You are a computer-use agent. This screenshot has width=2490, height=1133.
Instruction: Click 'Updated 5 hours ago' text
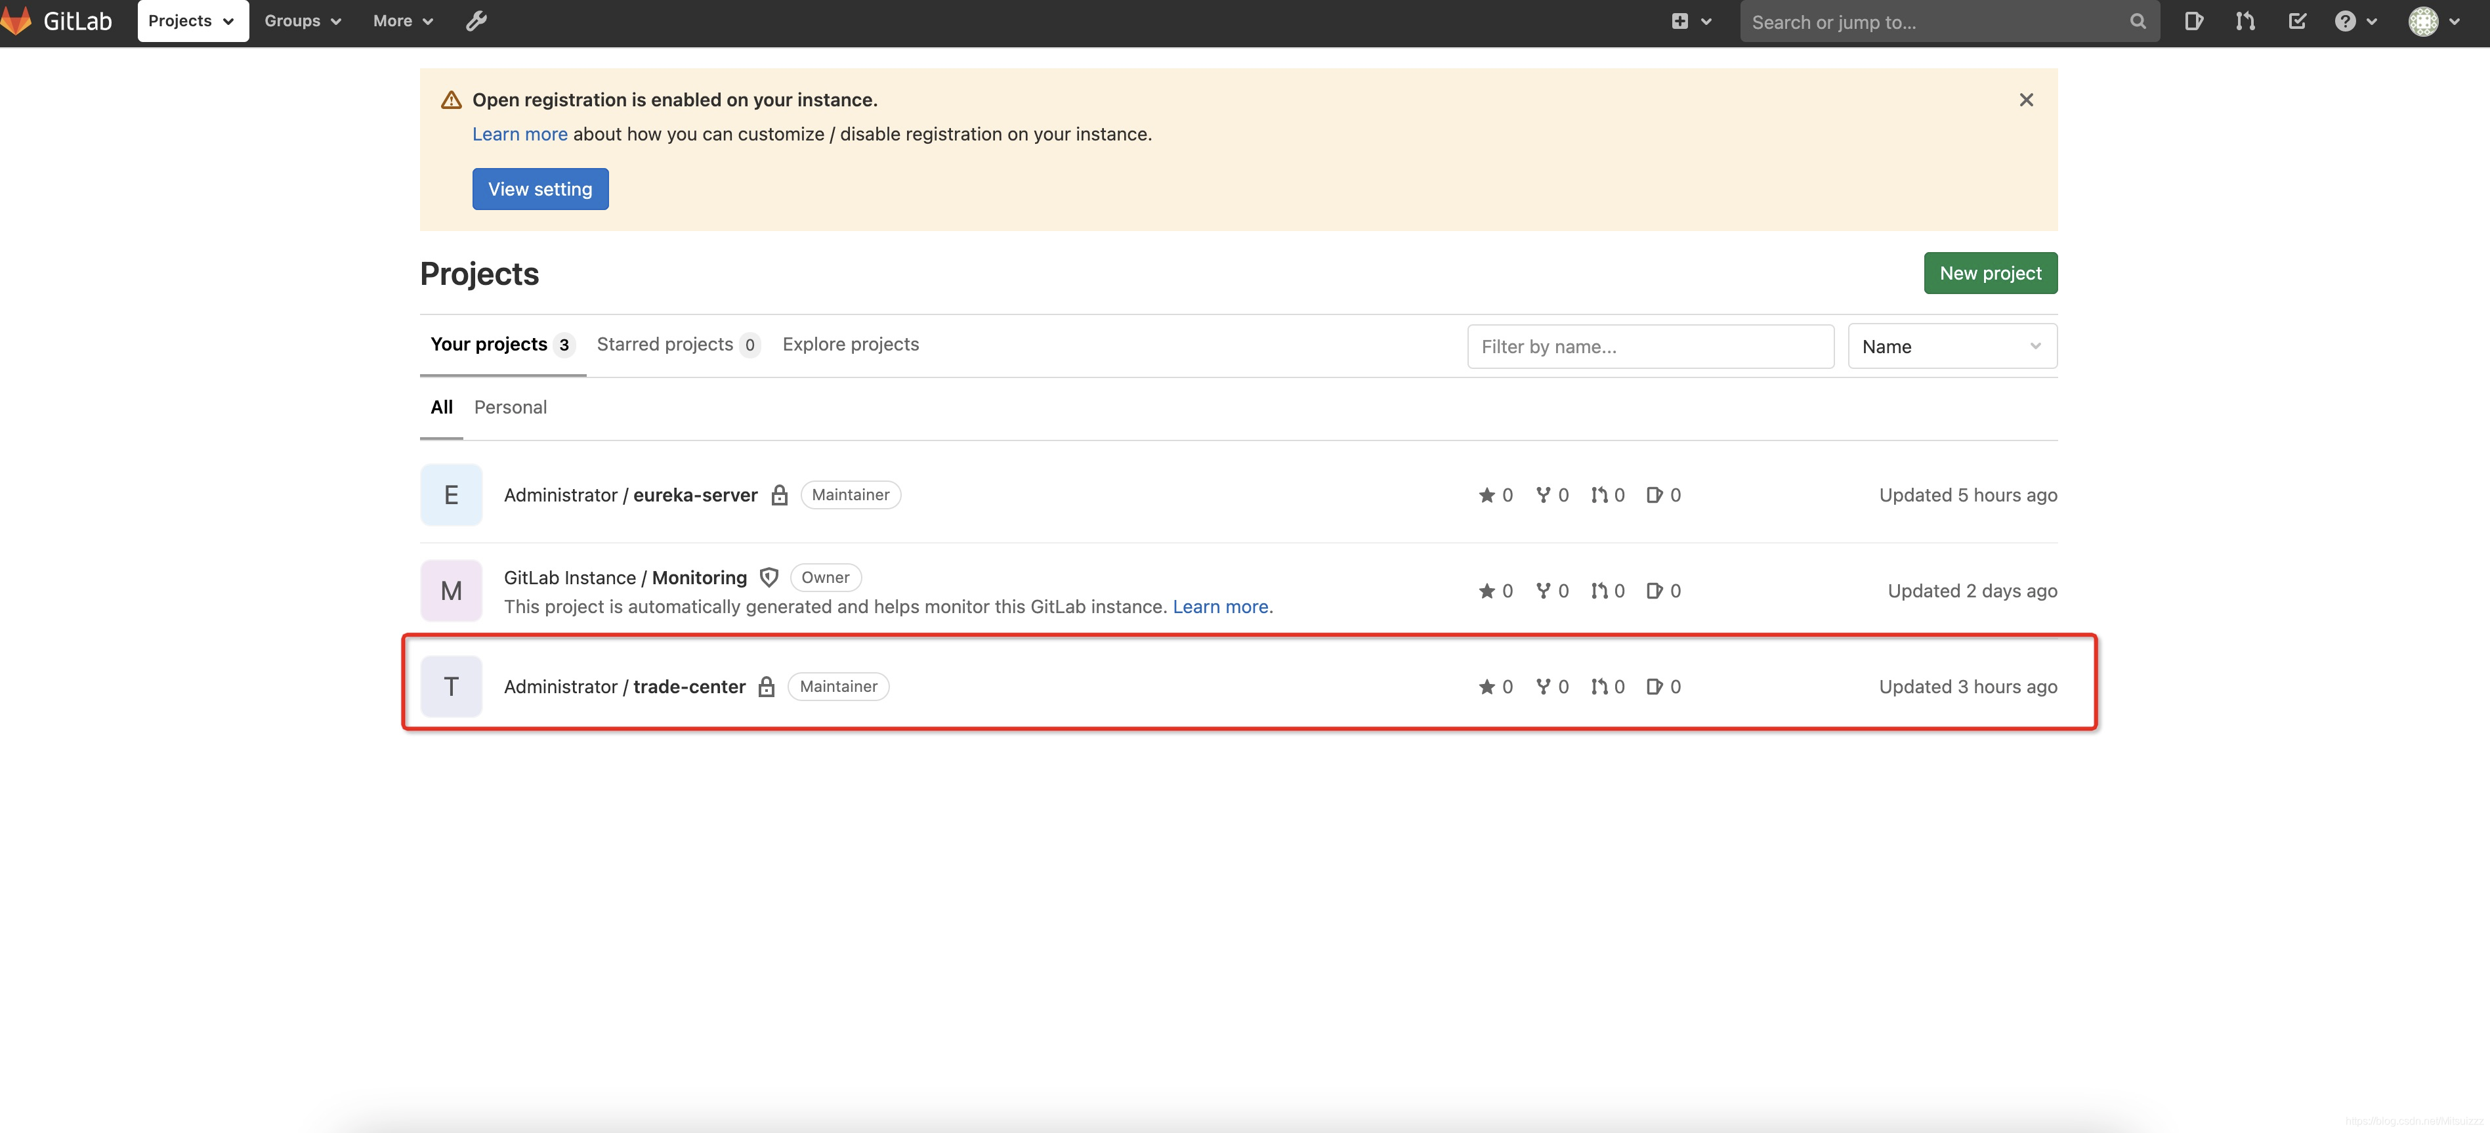[1967, 495]
